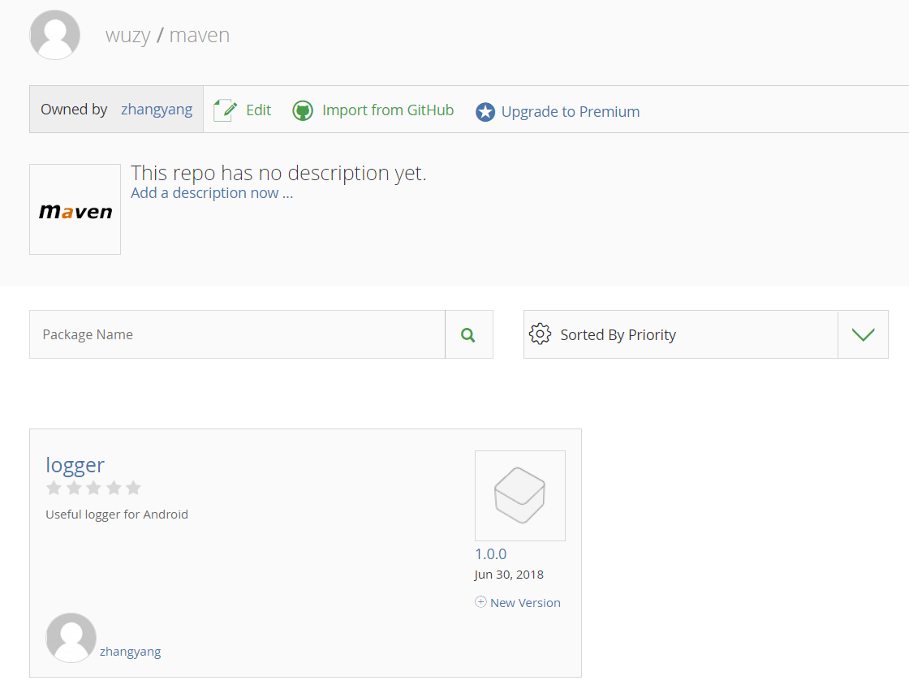Click the gear icon beside Sorted By Priority
The width and height of the screenshot is (909, 689).
[540, 334]
